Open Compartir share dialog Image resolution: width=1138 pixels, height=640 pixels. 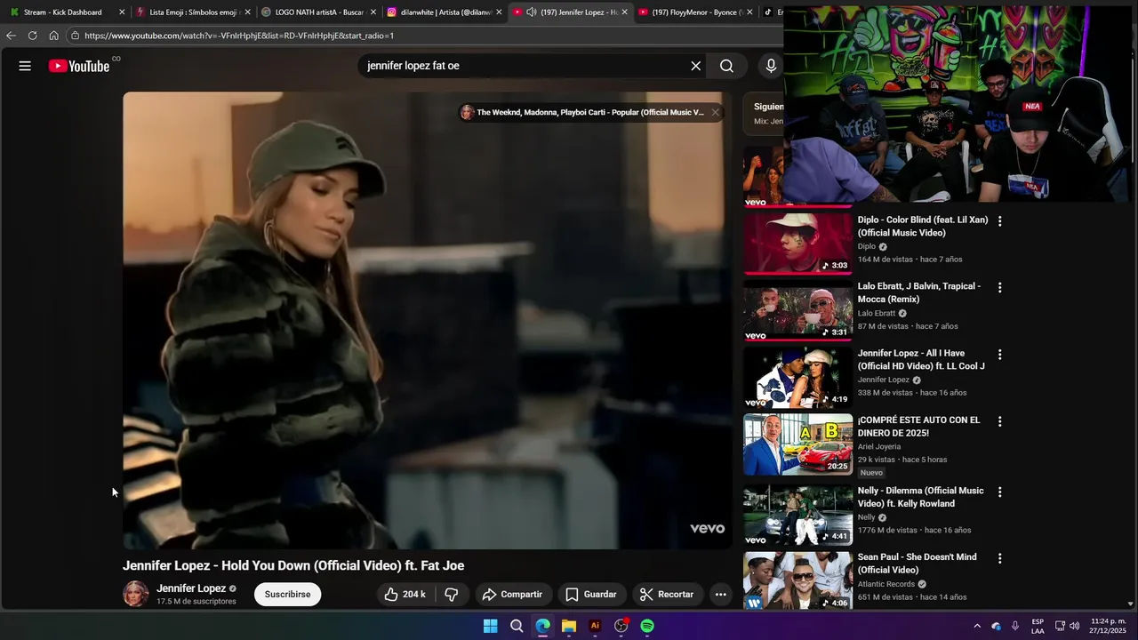pyautogui.click(x=512, y=594)
